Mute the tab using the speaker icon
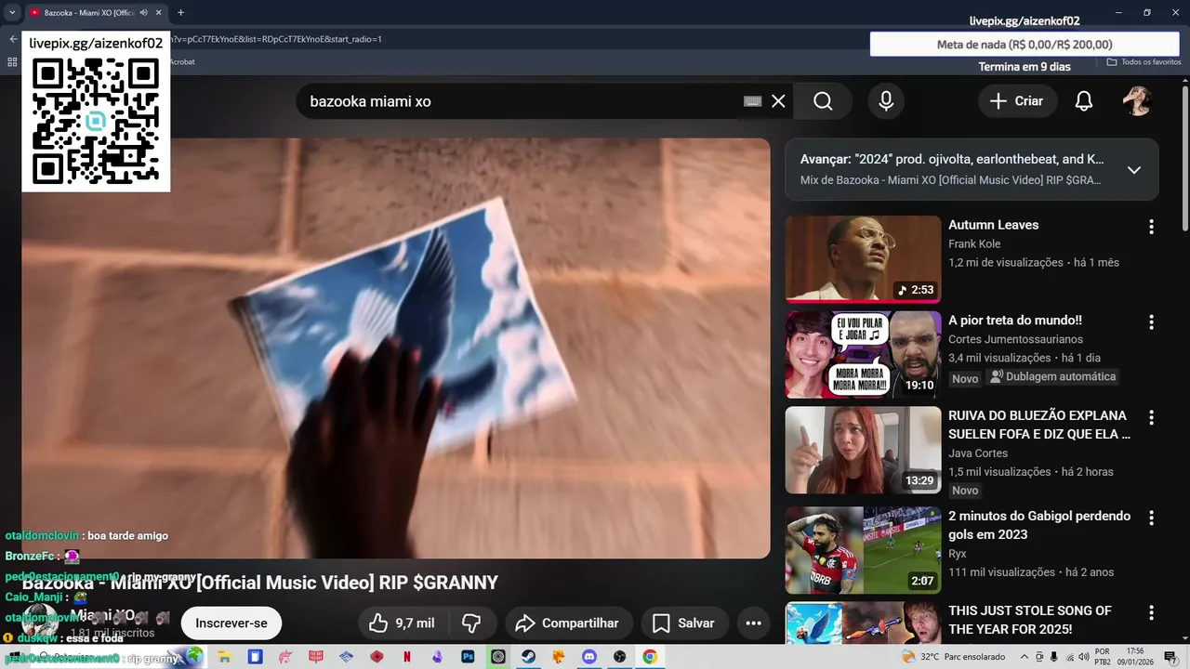Viewport: 1190px width, 669px height. pos(143,13)
